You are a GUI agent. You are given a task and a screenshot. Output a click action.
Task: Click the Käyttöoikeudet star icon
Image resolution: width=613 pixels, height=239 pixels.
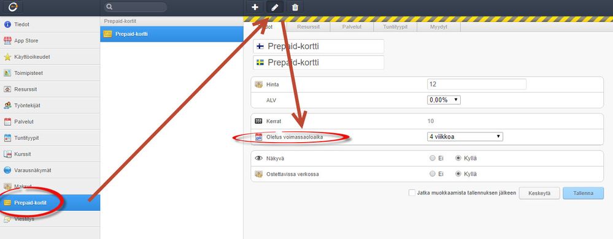point(7,57)
